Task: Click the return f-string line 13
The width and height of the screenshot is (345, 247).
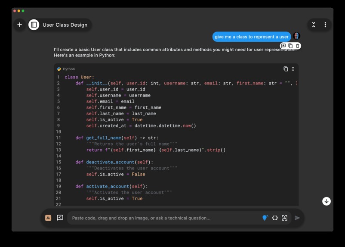Action: tap(156, 150)
